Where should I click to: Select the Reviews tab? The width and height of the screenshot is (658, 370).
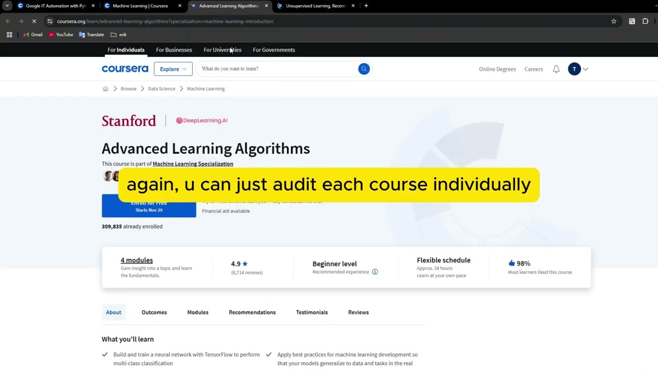[x=358, y=312]
